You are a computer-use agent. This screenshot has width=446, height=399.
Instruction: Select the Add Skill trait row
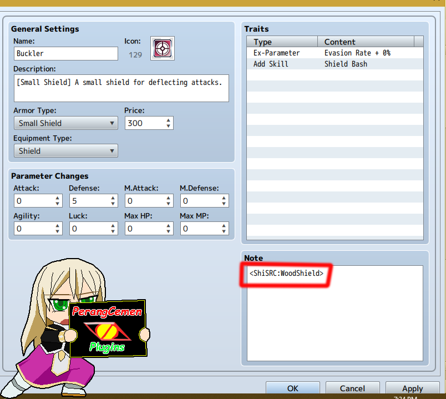(x=335, y=64)
